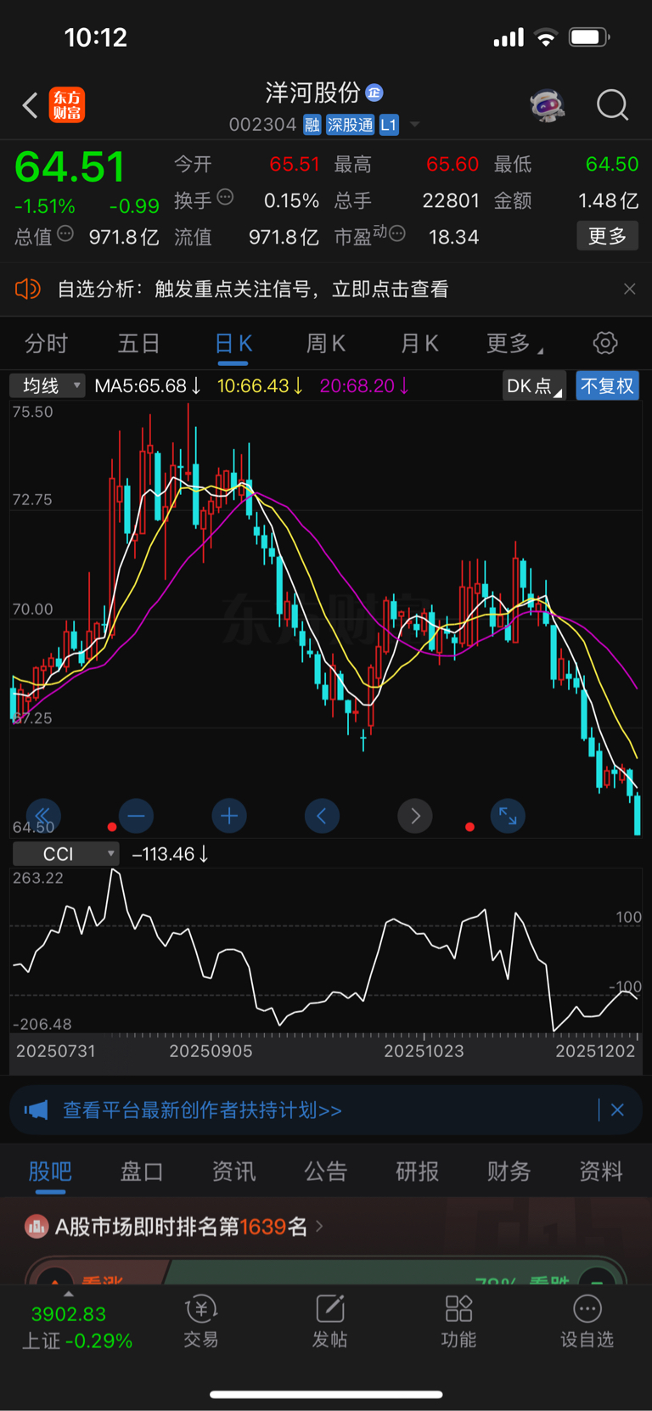
Task: Switch to the 分时 chart tab
Action: tap(46, 343)
